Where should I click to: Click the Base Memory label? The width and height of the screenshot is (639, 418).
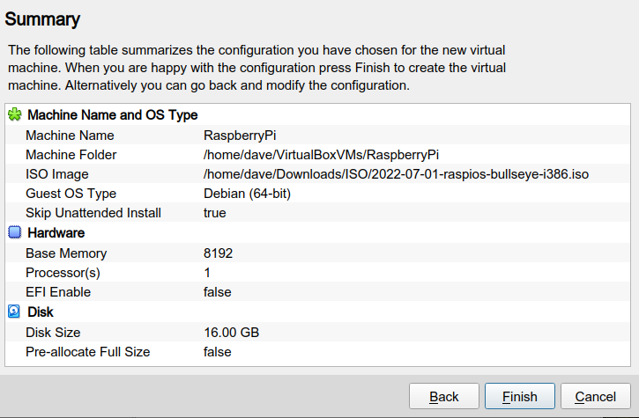point(66,253)
